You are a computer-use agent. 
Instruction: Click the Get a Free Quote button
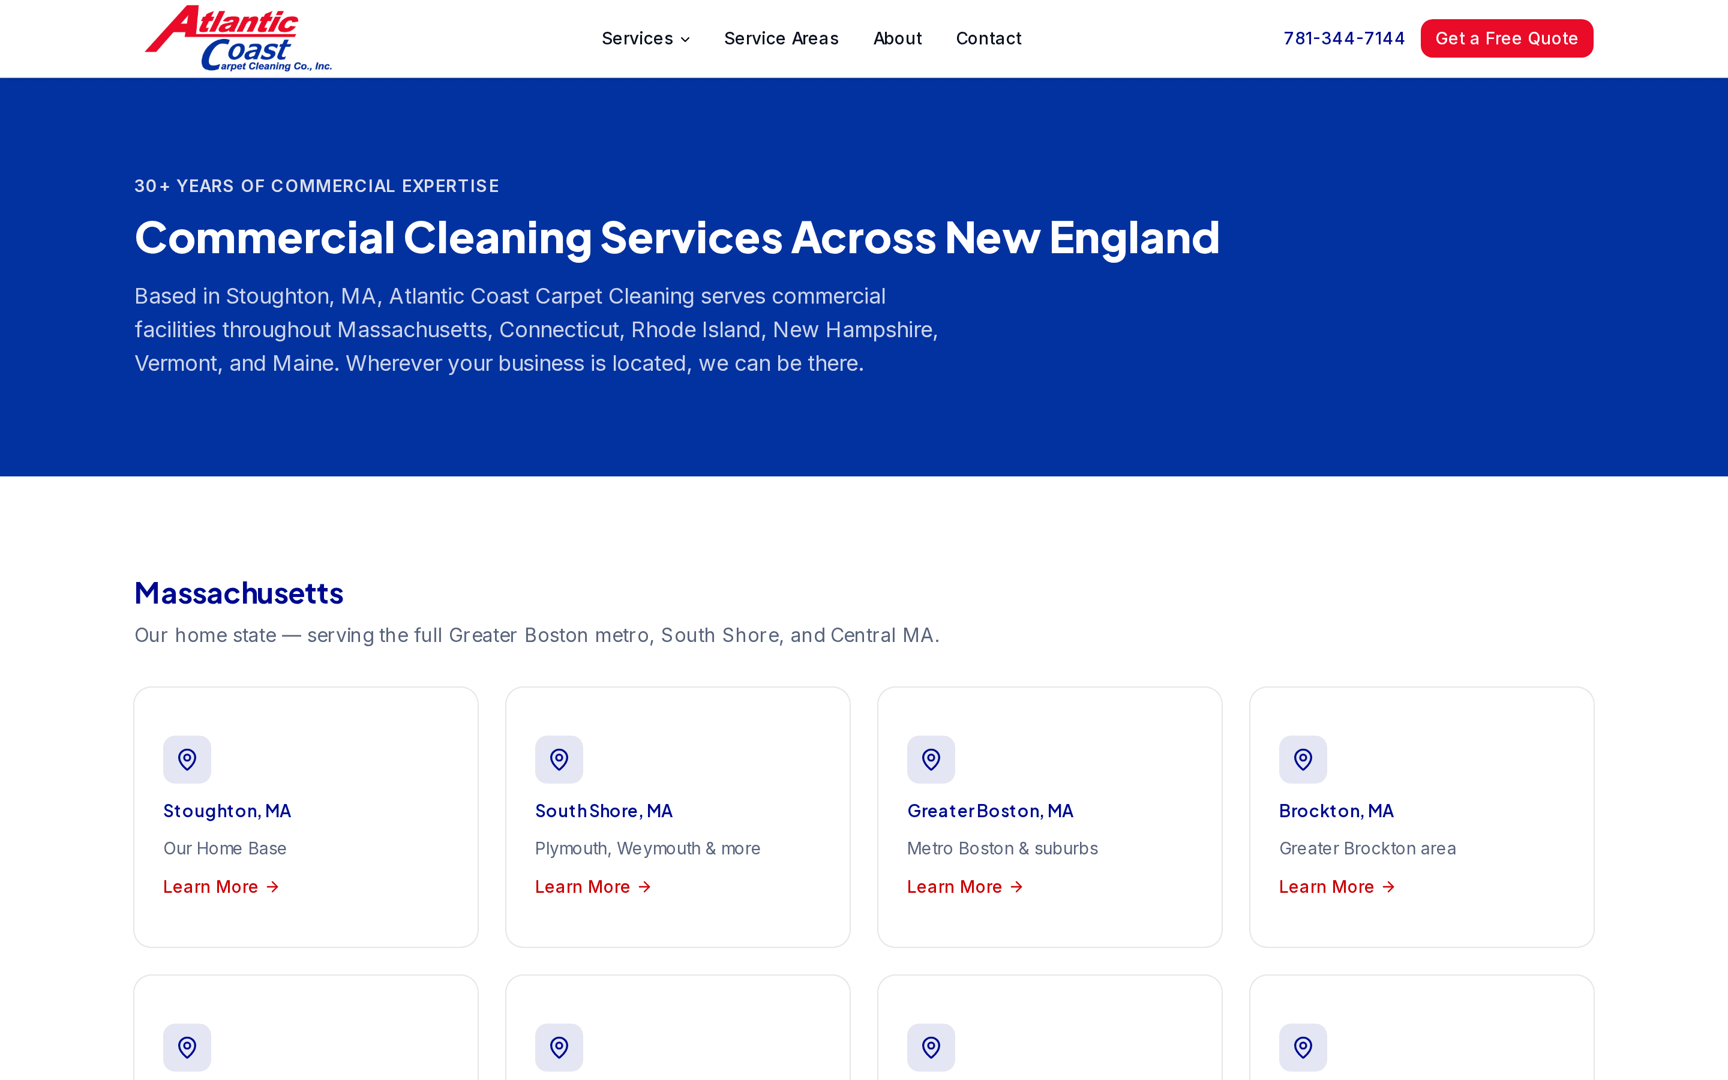point(1507,38)
